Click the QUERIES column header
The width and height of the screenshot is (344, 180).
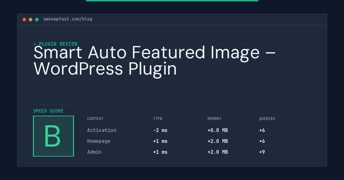coord(267,119)
